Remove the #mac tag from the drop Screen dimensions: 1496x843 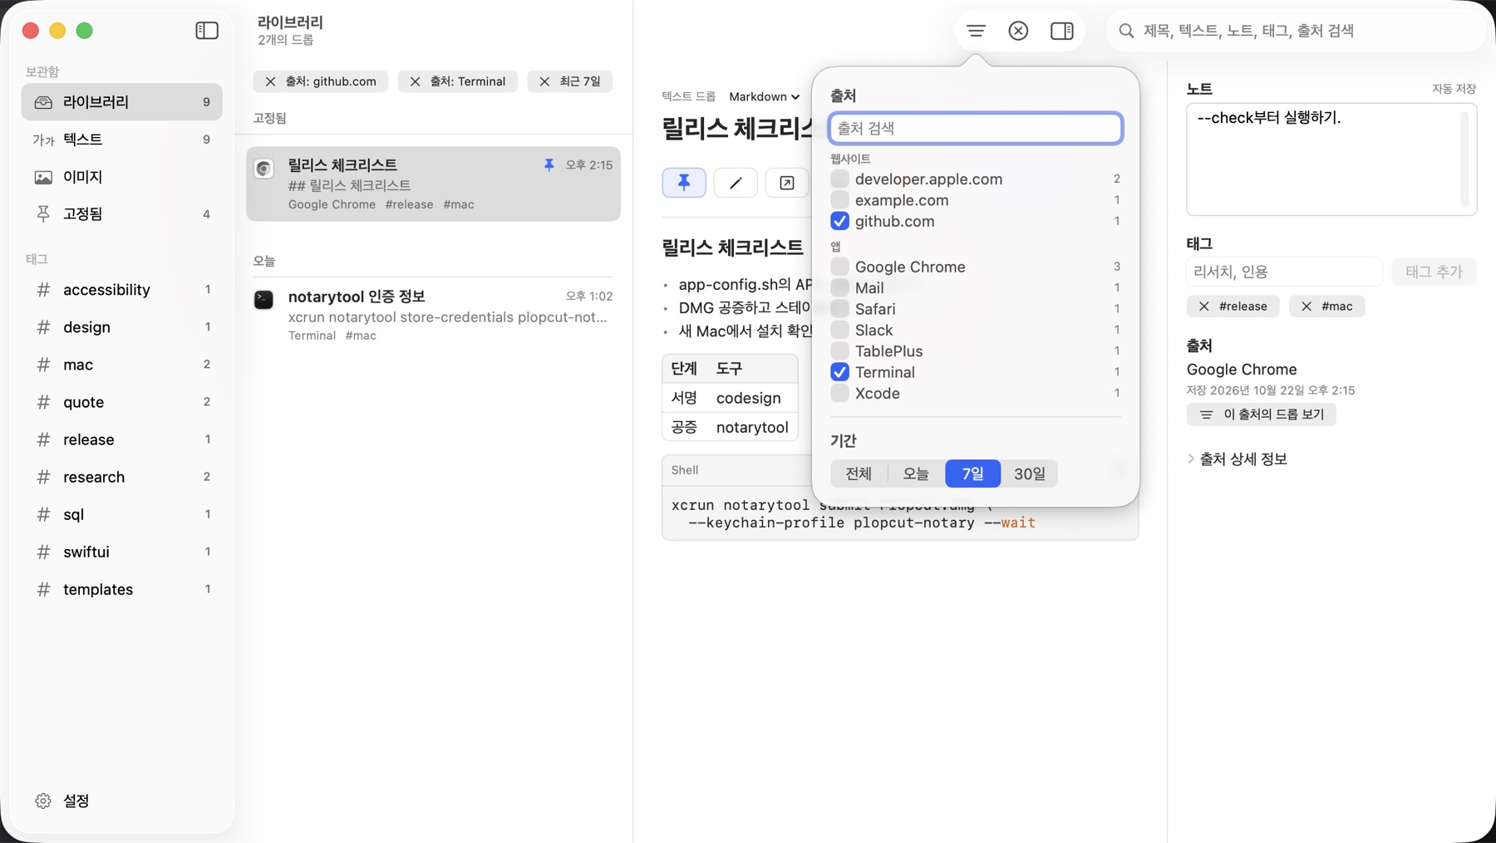click(1306, 306)
